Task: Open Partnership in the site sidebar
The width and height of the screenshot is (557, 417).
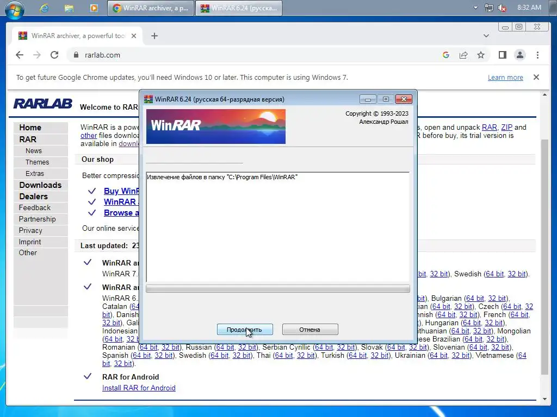Action: point(37,219)
